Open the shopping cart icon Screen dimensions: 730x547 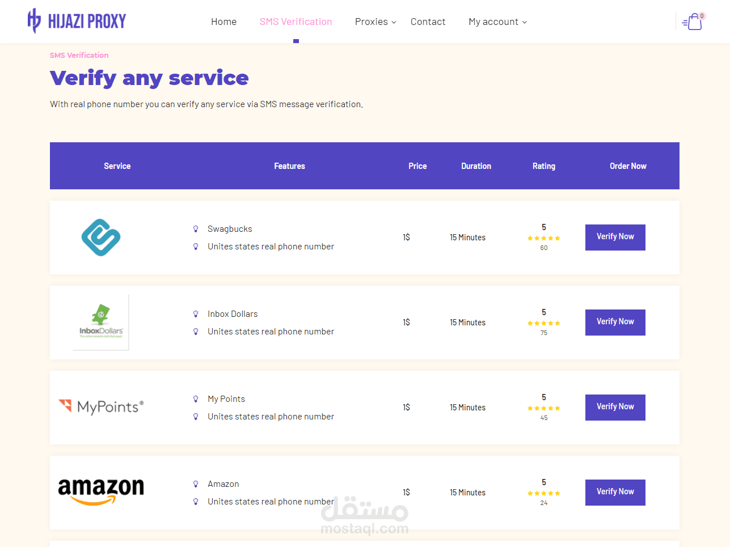693,22
